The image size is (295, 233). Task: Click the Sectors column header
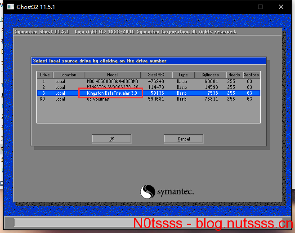coord(251,75)
